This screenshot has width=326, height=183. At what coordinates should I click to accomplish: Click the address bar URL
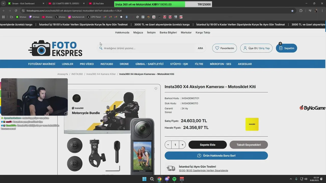point(74,11)
